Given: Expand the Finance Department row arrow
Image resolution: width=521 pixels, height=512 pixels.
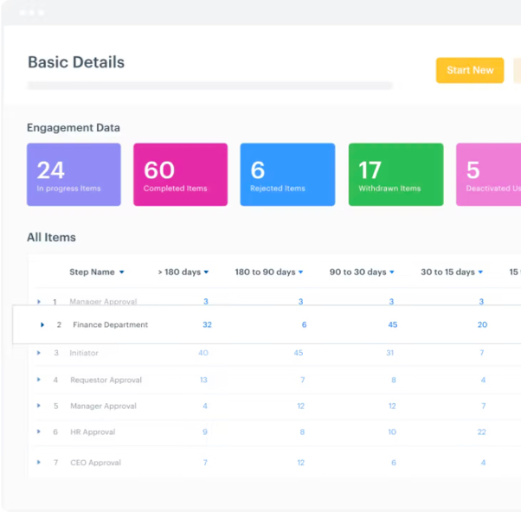Looking at the screenshot, I should (42, 325).
